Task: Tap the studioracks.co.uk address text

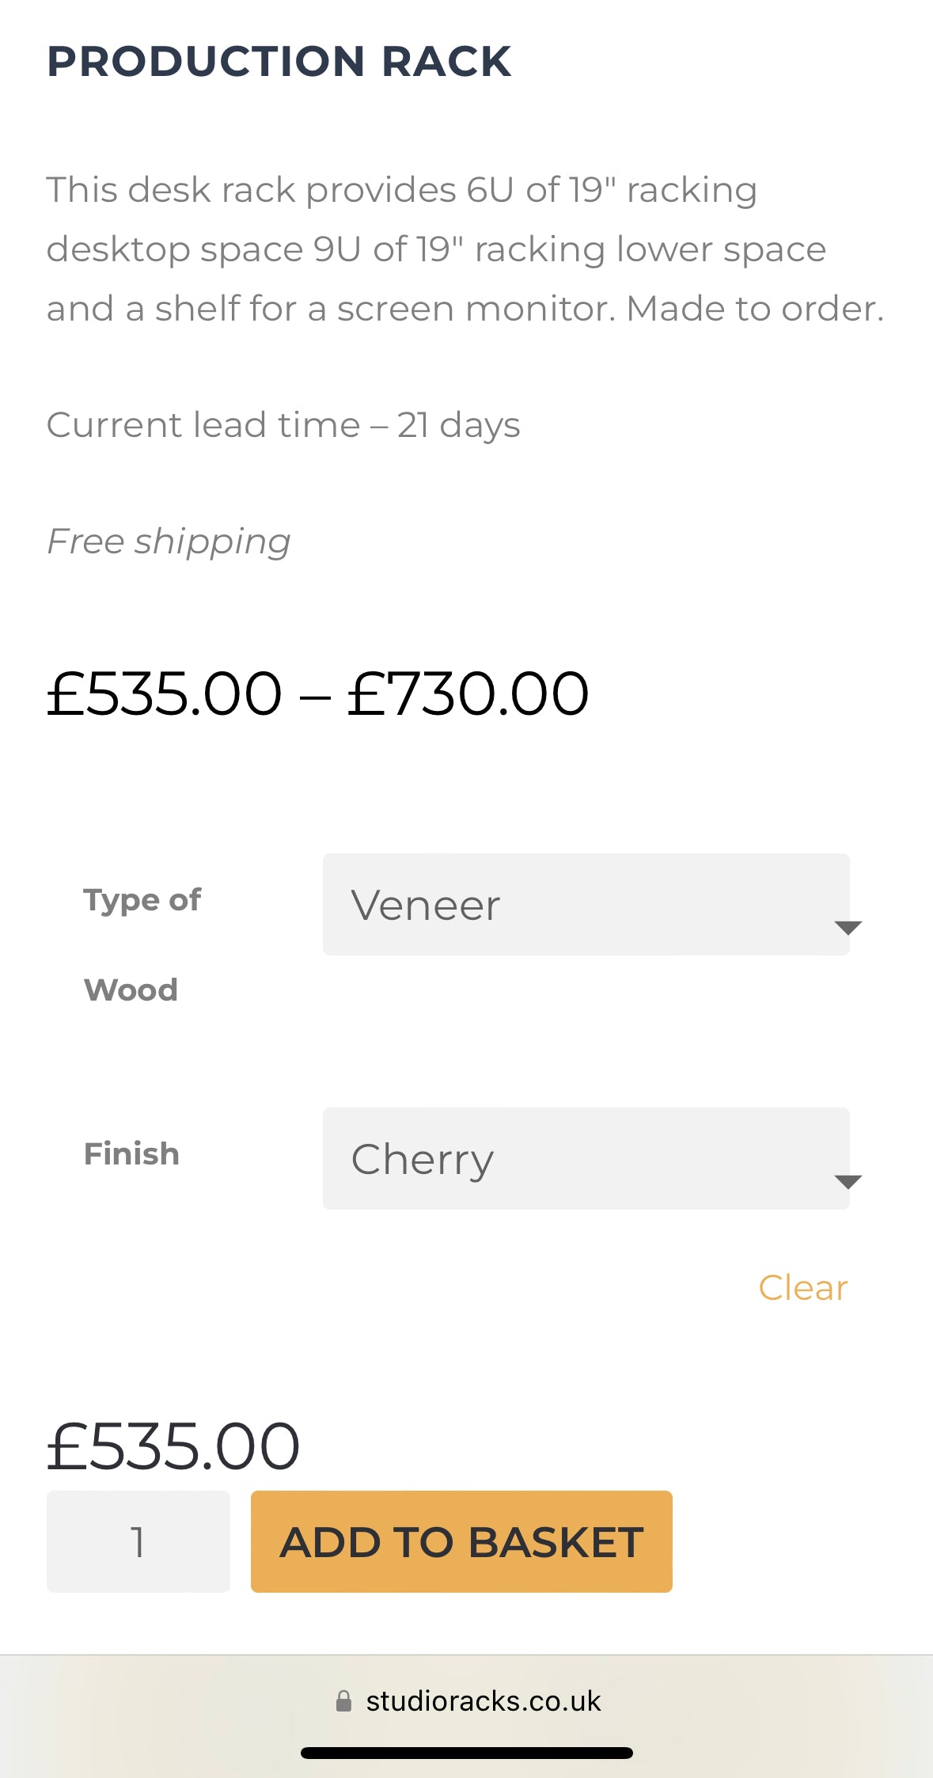Action: tap(483, 1701)
